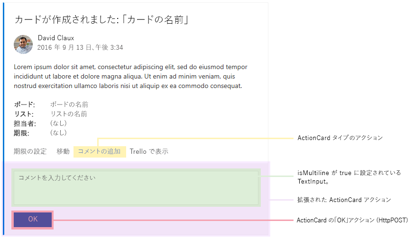This screenshot has width=413, height=238.
Task: Click the Lorem ipsum paragraph
Action: click(130, 77)
